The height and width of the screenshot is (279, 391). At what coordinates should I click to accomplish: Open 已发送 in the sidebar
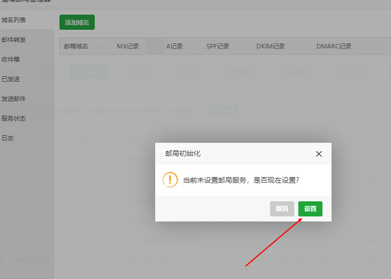[11, 79]
